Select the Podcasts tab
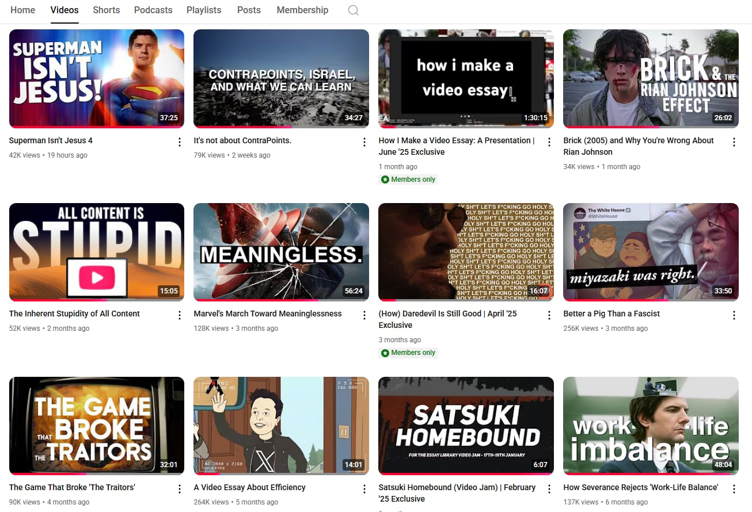The width and height of the screenshot is (752, 512). (x=153, y=10)
